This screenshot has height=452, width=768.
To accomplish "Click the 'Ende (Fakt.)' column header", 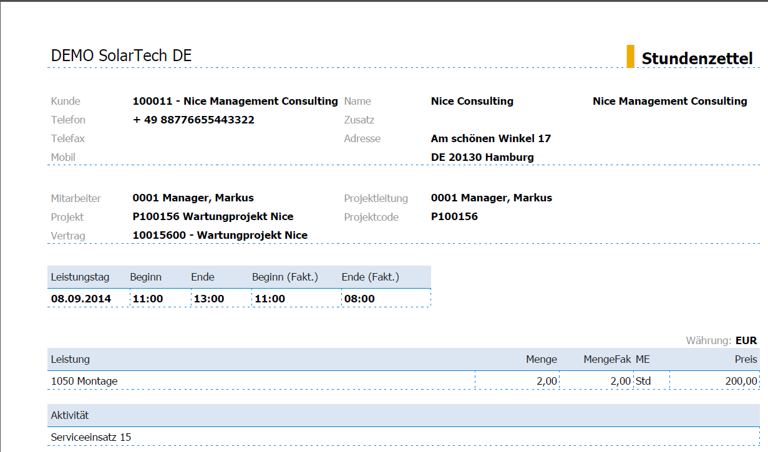I will [x=371, y=277].
